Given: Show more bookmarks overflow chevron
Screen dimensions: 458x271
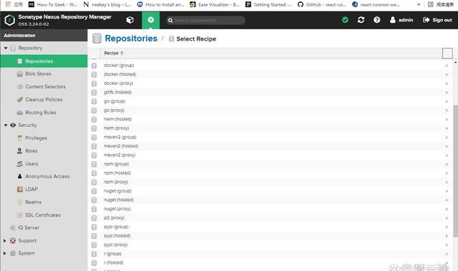Looking at the screenshot, I should point(419,4).
